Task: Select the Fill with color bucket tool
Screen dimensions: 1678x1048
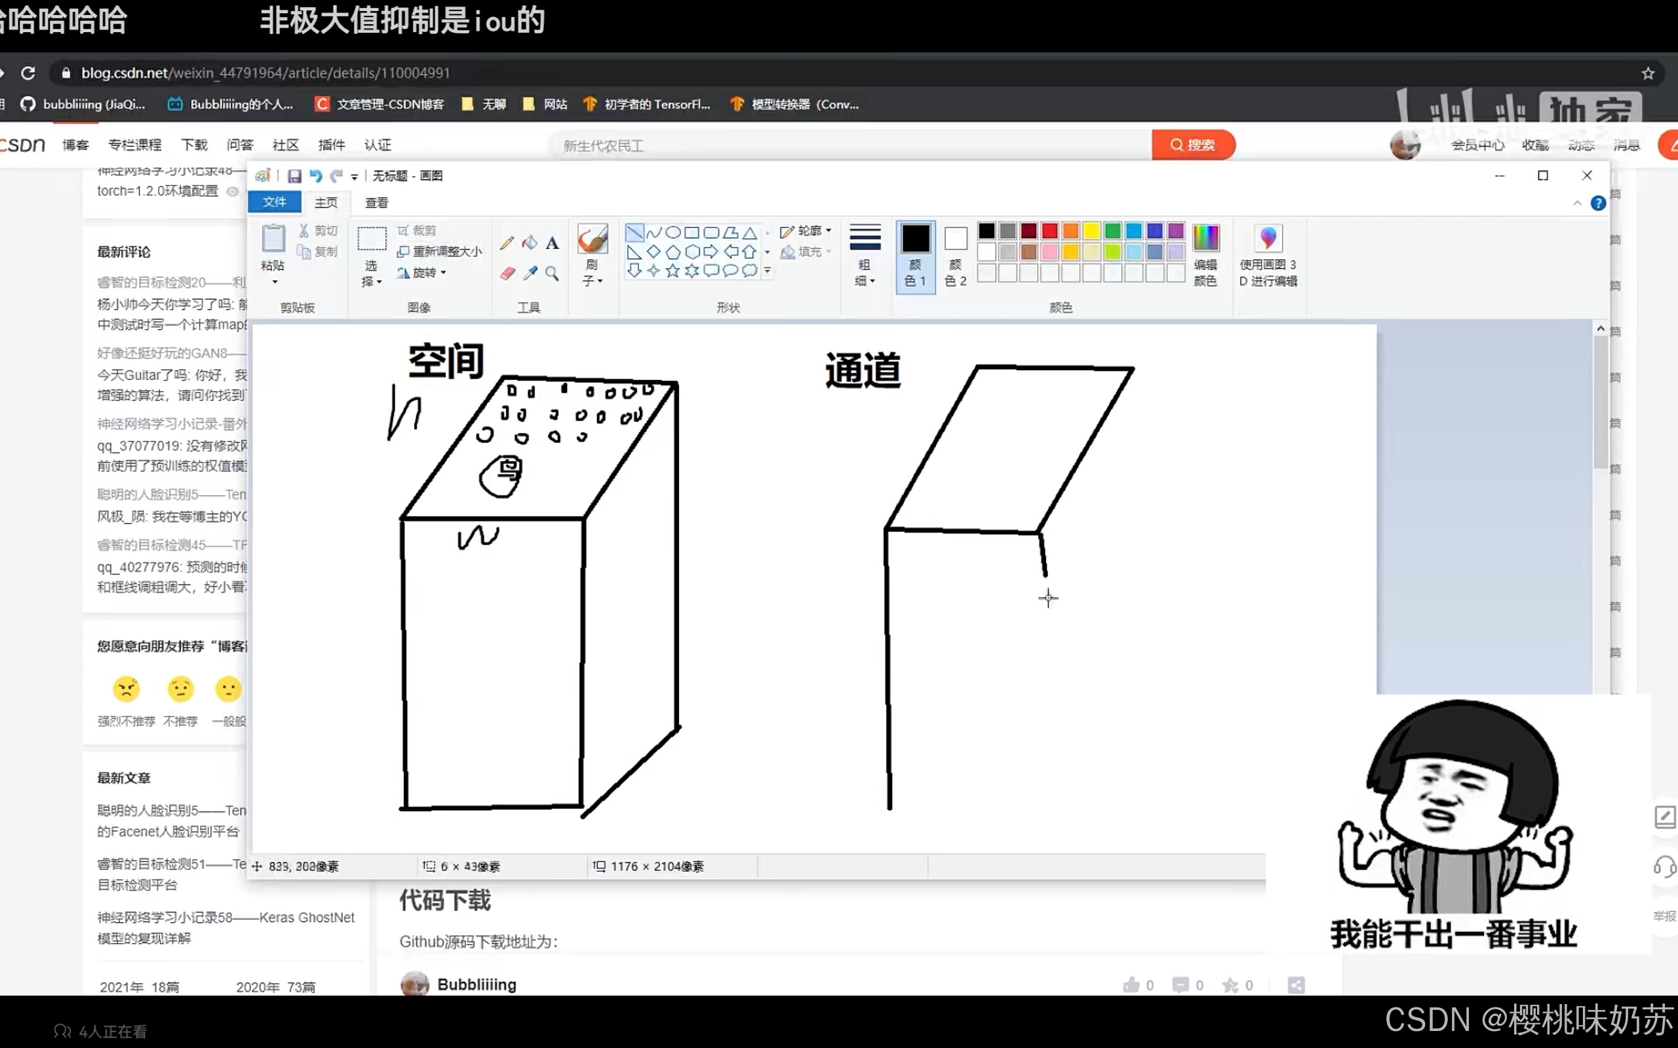Action: pos(530,242)
